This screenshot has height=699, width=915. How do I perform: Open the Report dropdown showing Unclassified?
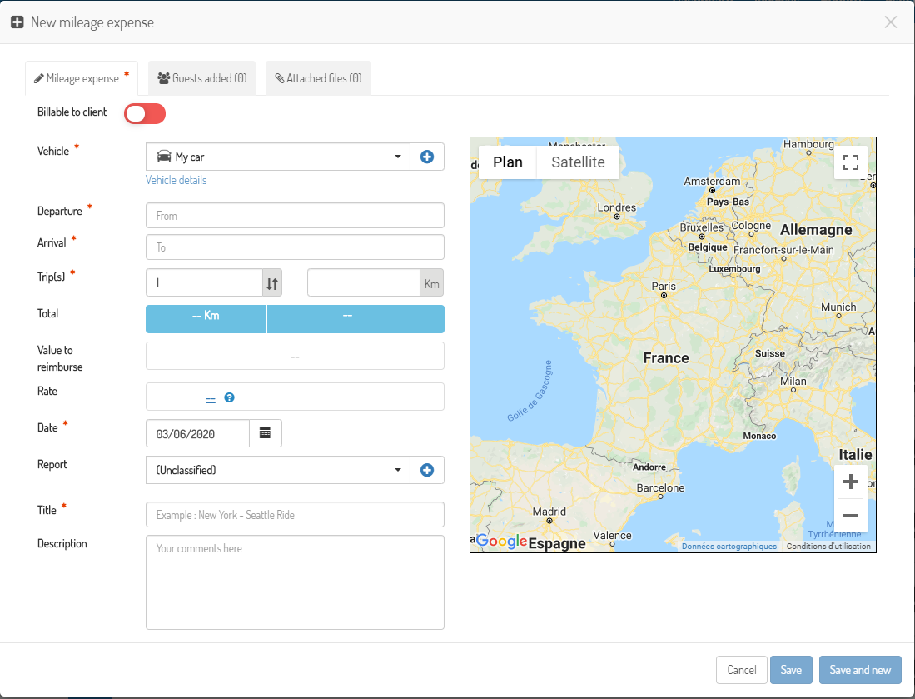(x=278, y=470)
